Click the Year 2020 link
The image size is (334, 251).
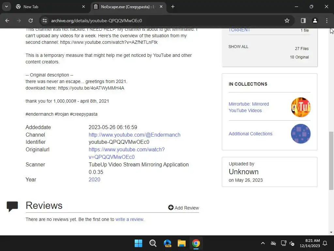94,179
